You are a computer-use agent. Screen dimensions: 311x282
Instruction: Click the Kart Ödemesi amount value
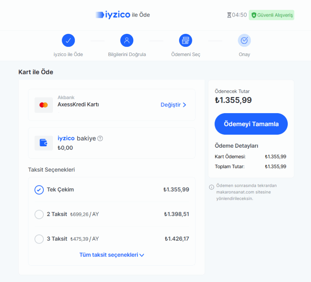click(x=275, y=157)
